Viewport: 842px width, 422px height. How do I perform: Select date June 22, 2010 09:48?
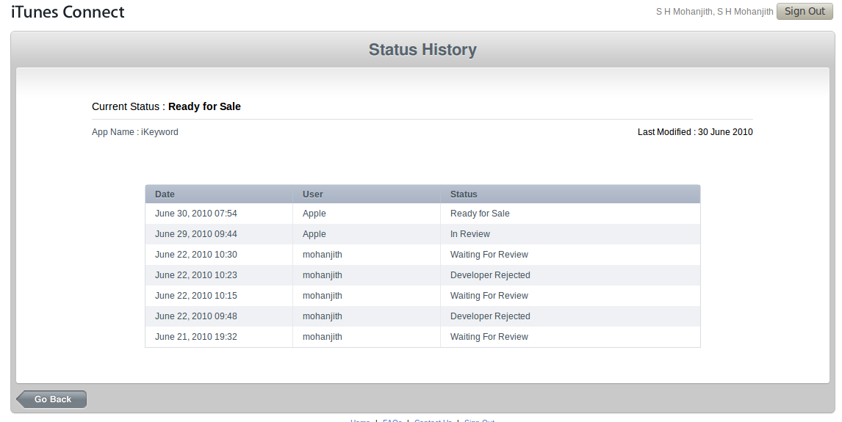[196, 316]
